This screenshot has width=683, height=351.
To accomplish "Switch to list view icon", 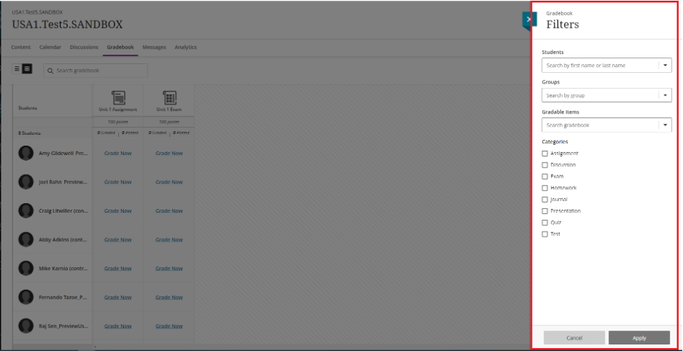I will 17,68.
